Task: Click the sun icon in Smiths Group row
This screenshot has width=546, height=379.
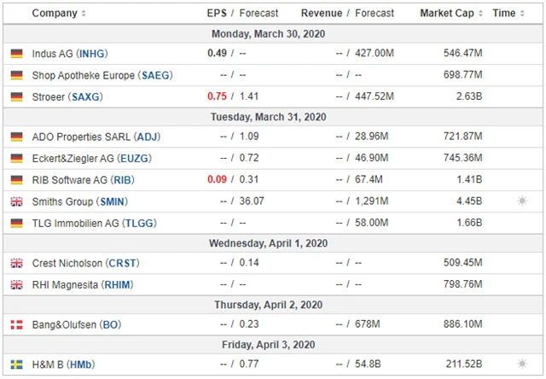Action: tap(522, 201)
